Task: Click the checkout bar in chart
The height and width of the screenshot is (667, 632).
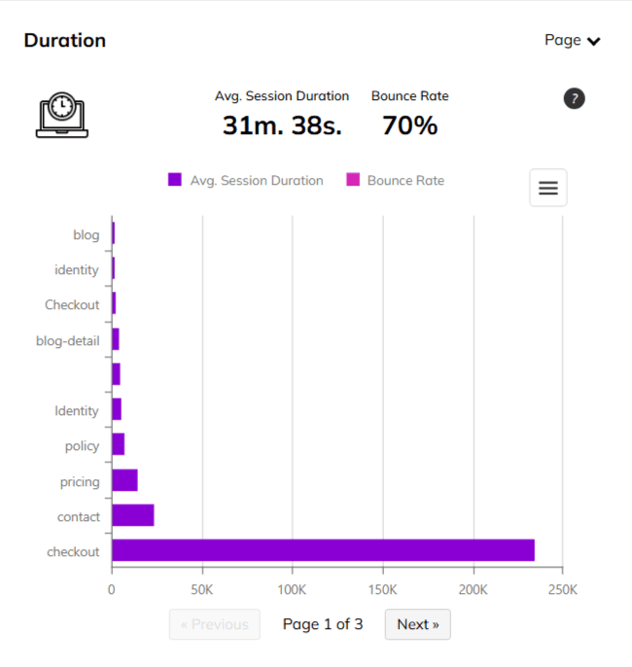Action: click(x=323, y=550)
